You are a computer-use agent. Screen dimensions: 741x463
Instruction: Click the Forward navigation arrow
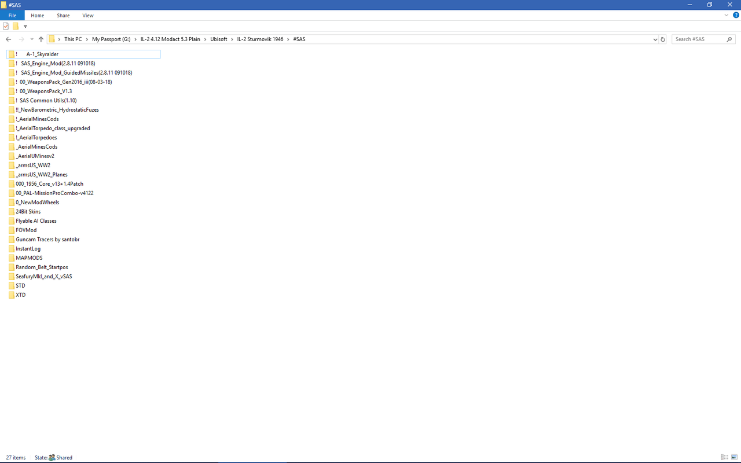pos(21,39)
